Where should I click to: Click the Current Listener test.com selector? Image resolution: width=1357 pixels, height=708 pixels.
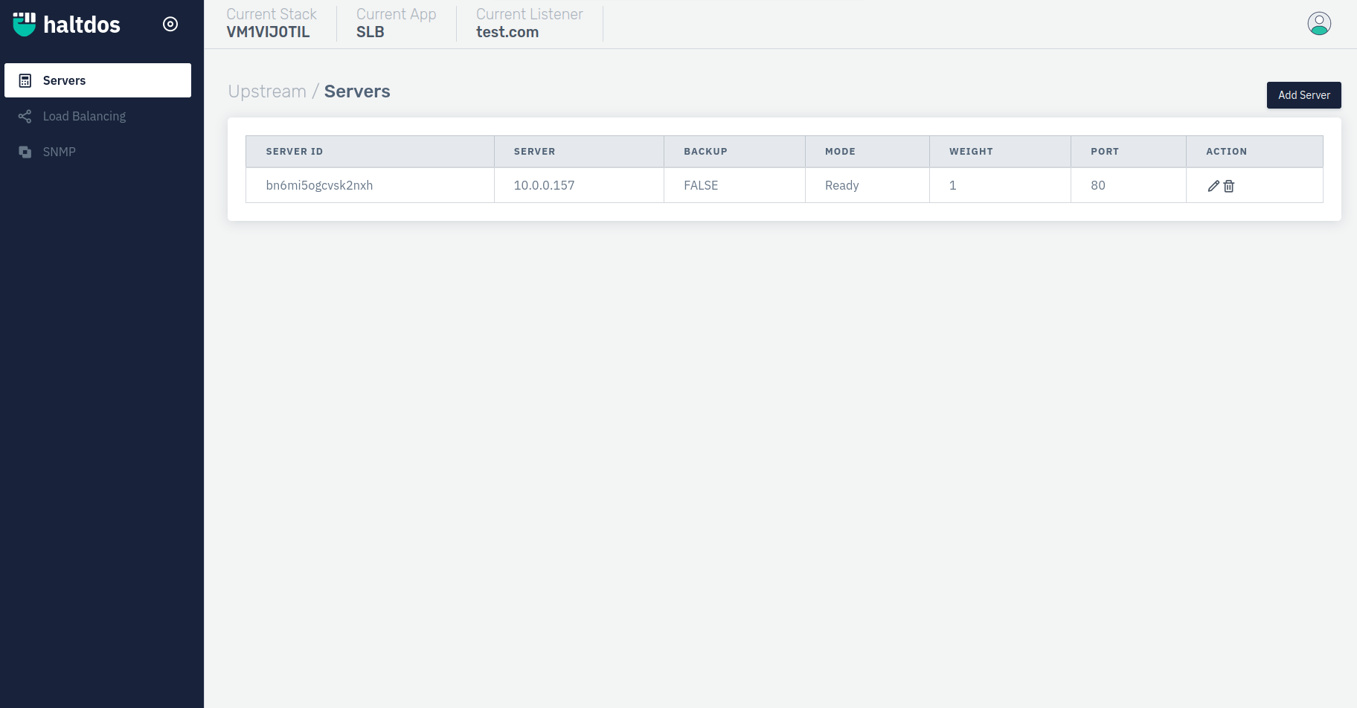click(529, 23)
